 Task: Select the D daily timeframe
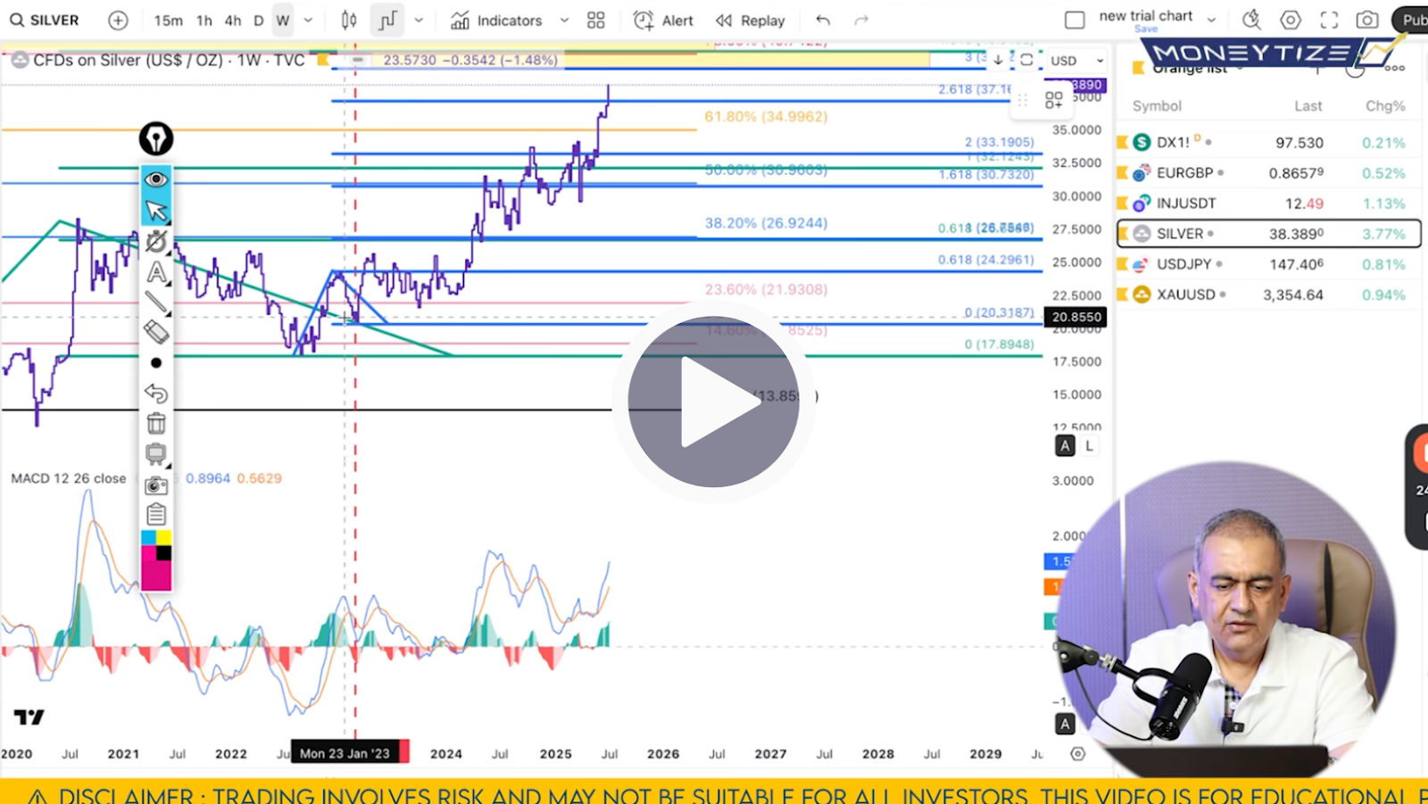[259, 20]
